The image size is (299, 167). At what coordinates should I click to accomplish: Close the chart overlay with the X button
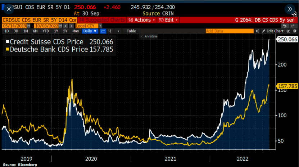(9, 9)
